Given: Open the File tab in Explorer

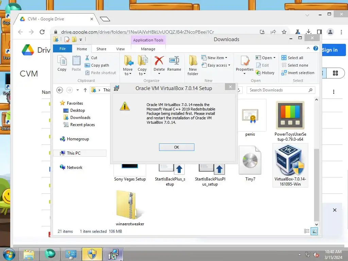Looking at the screenshot, I should pyautogui.click(x=63, y=49).
